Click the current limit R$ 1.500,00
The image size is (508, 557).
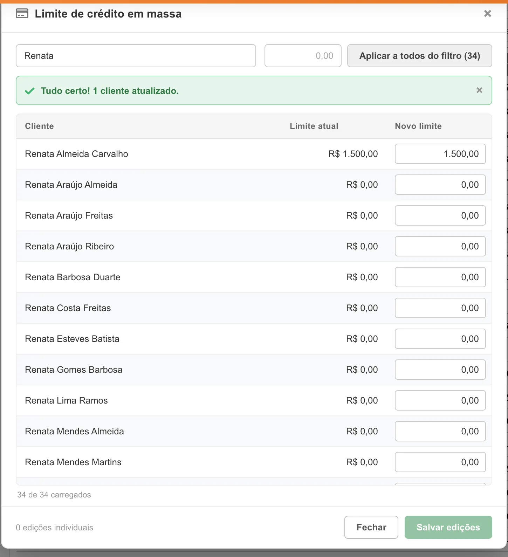click(x=353, y=154)
